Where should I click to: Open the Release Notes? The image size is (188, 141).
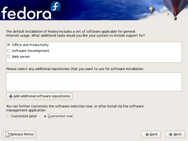(x=19, y=134)
